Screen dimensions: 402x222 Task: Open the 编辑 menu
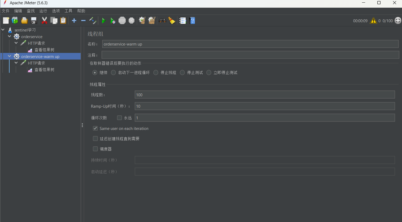coord(18,11)
